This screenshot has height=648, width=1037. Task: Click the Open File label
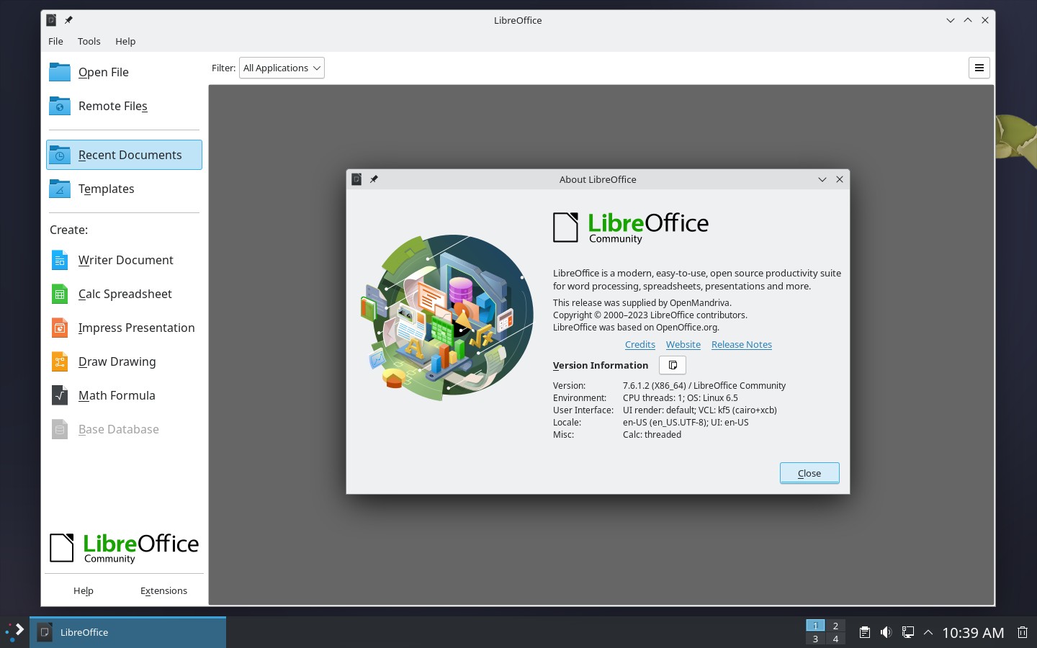click(104, 72)
